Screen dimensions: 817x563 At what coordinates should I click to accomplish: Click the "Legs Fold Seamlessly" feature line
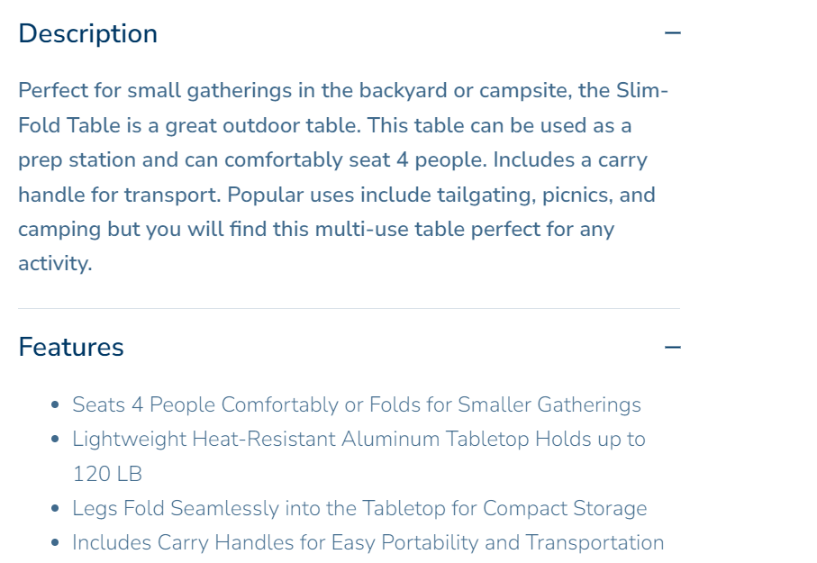click(x=359, y=508)
